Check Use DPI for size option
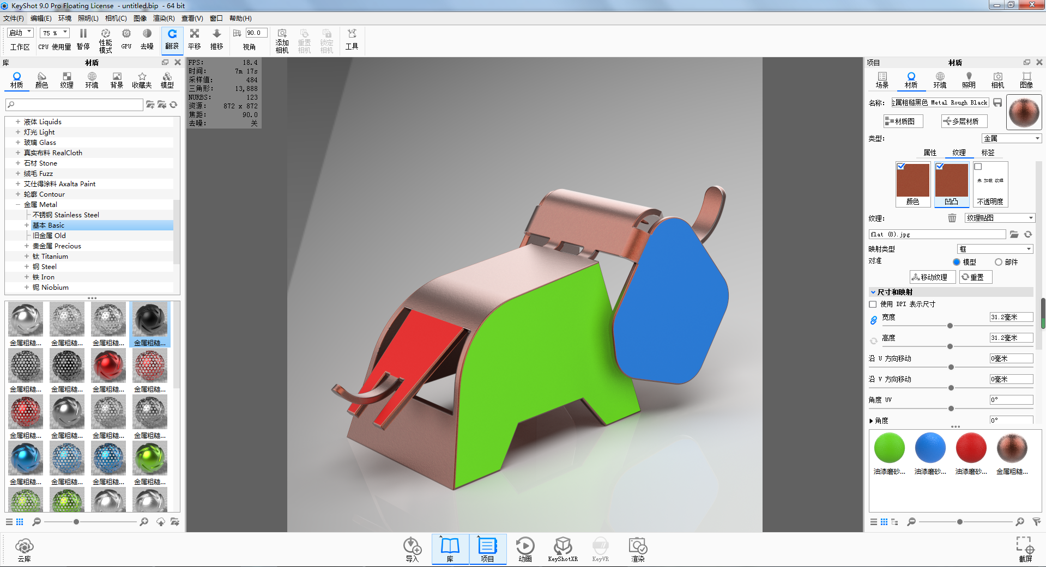The height and width of the screenshot is (567, 1046). (x=873, y=304)
